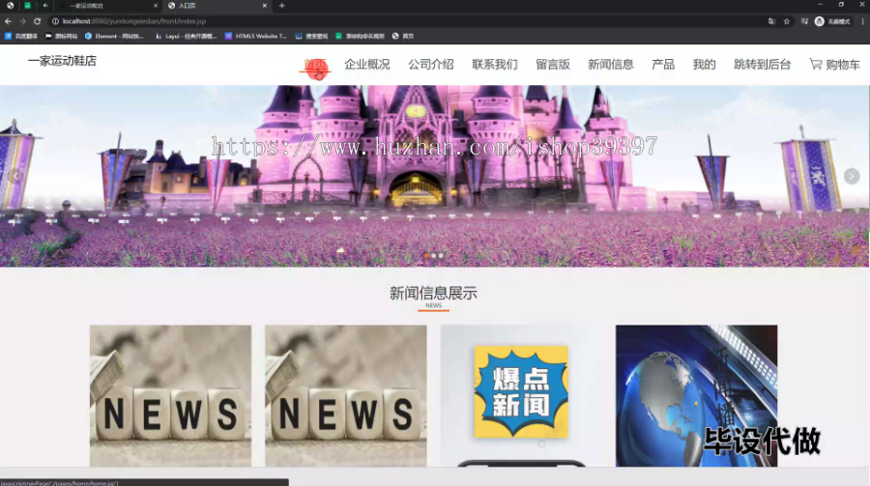Click the incognito profile icon 无痕模式
Image resolution: width=870 pixels, height=486 pixels.
(x=832, y=21)
